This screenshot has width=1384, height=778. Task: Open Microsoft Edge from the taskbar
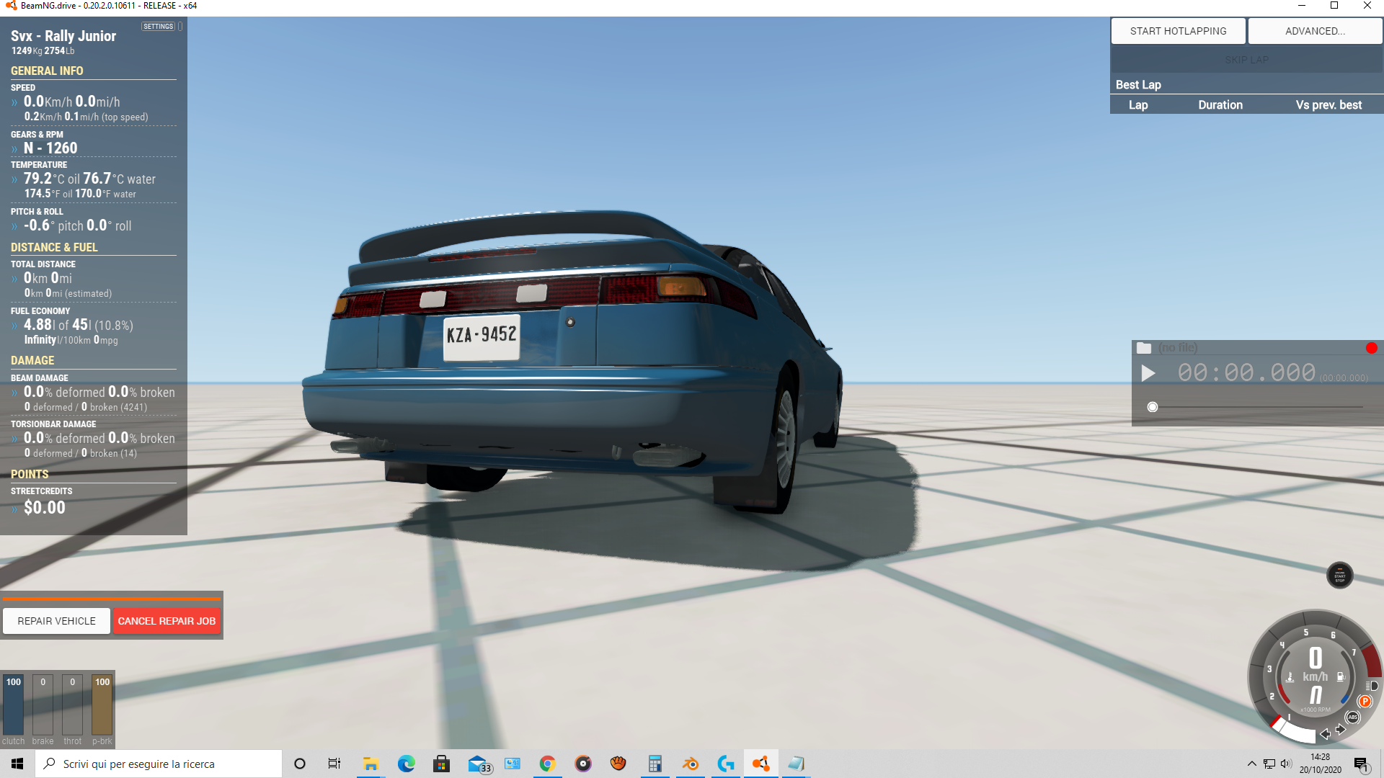click(x=406, y=764)
